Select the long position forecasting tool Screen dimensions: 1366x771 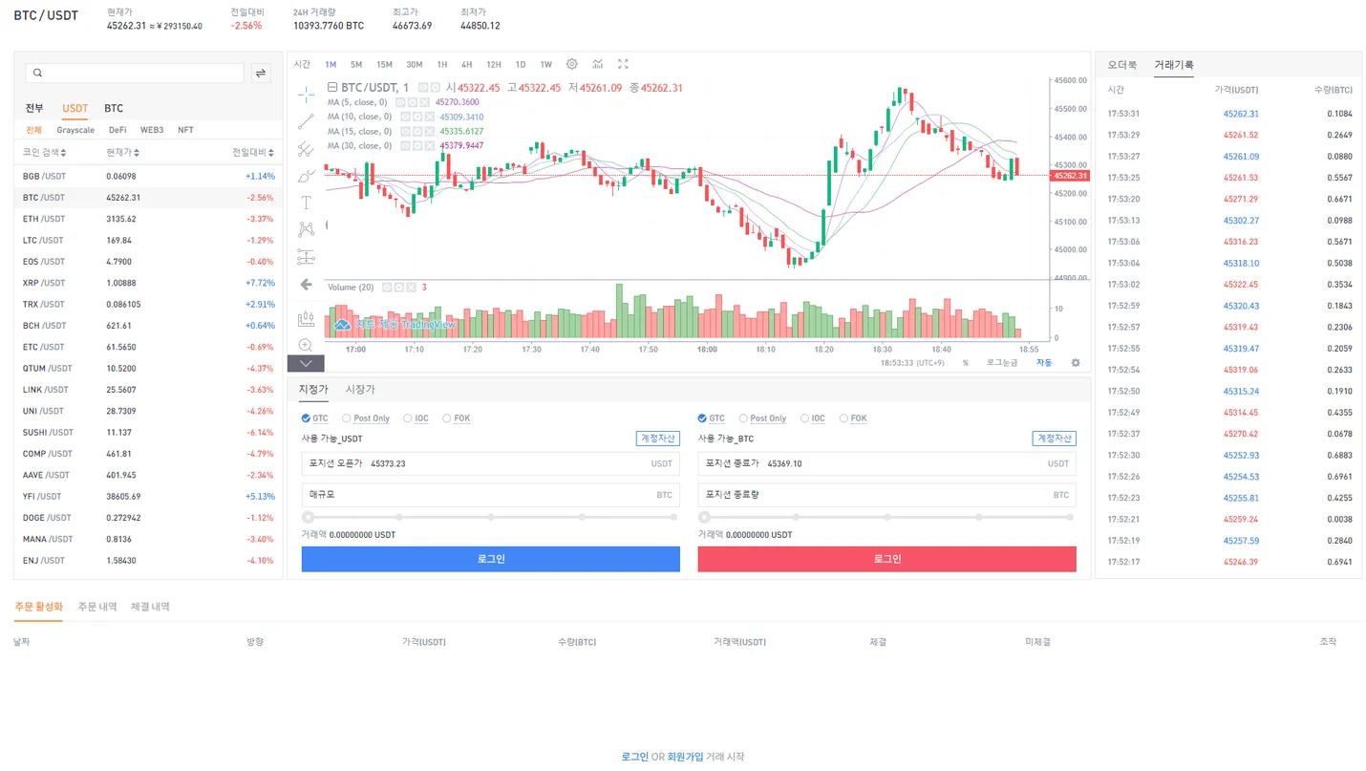coord(306,257)
